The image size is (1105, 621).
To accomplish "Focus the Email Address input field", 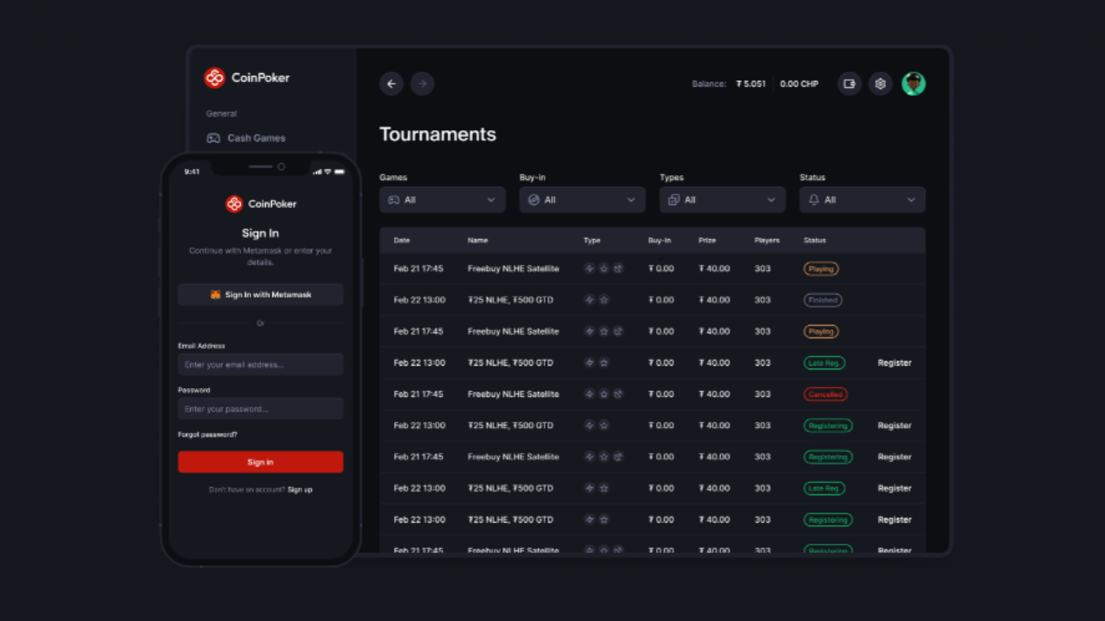I will pos(260,365).
